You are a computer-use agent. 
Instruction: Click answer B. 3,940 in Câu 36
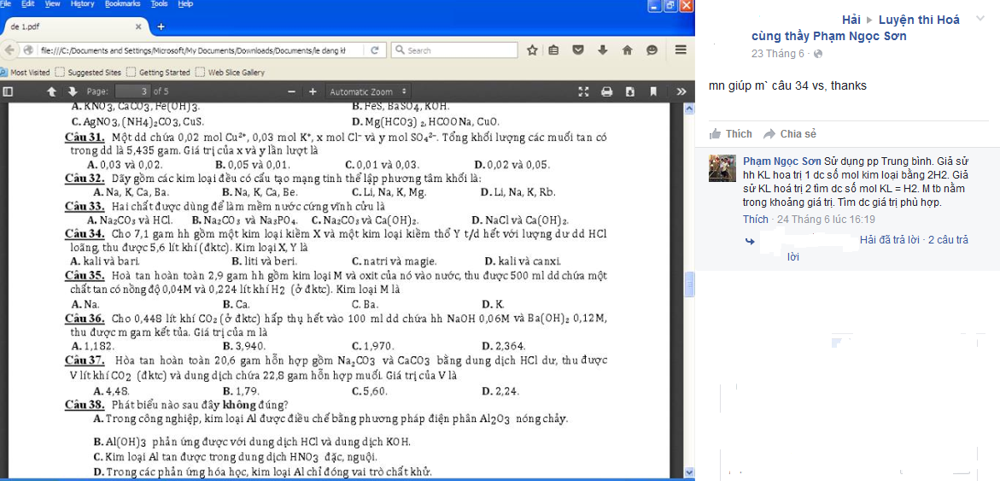point(243,346)
